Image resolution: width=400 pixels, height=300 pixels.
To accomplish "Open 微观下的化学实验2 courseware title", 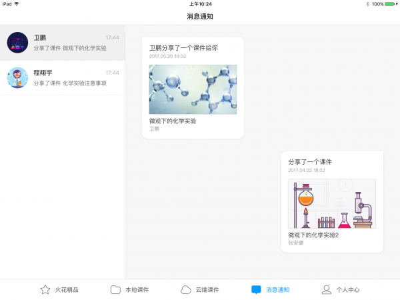I will 313,235.
